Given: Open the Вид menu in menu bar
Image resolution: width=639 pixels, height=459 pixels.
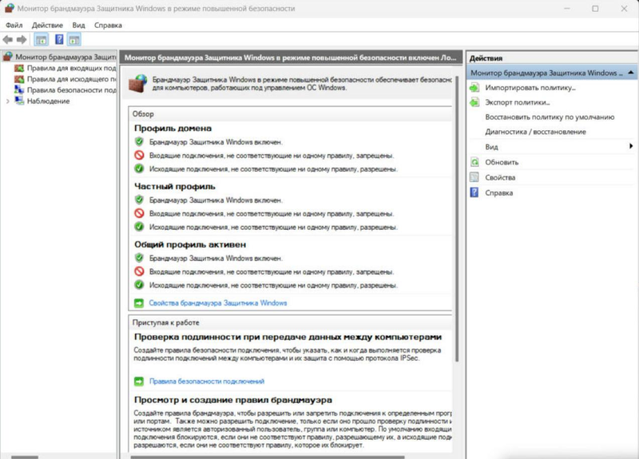Looking at the screenshot, I should 78,26.
